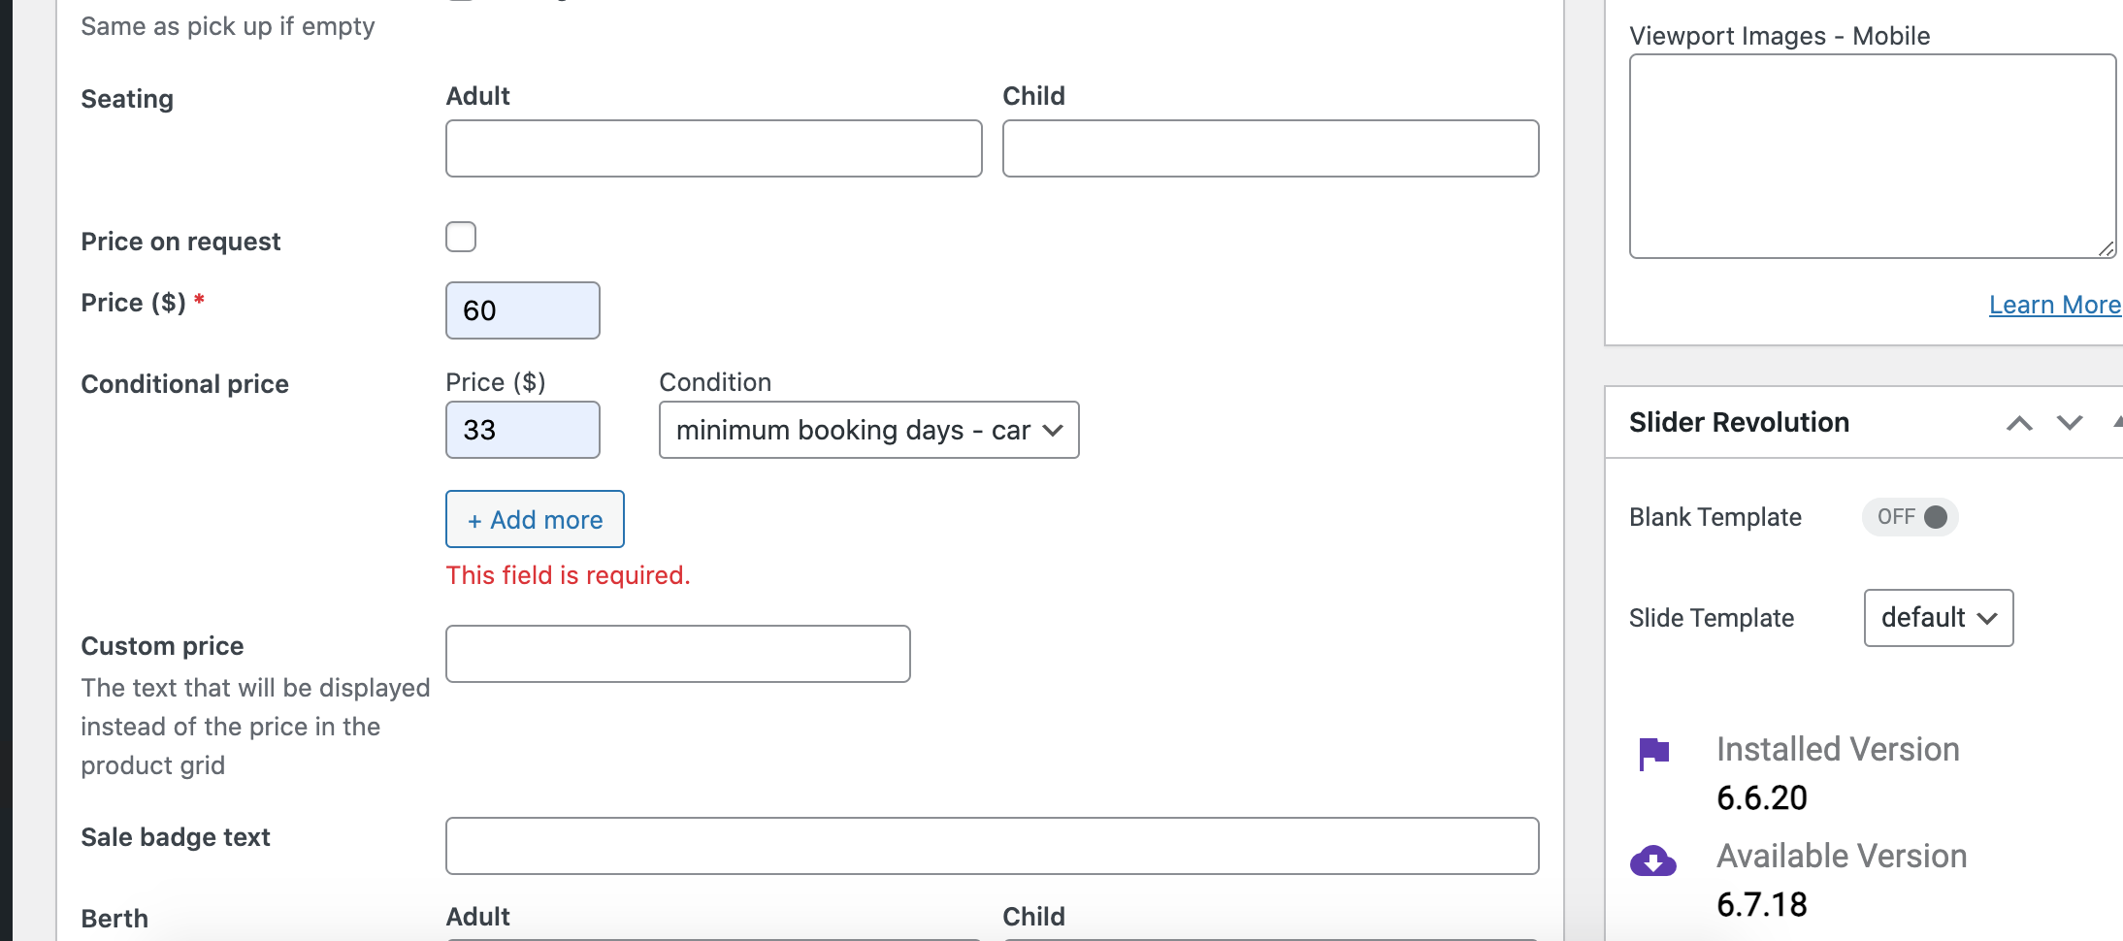Screen dimensions: 2123x941
Task: Open the Learn More link
Action: pyautogui.click(x=2055, y=305)
